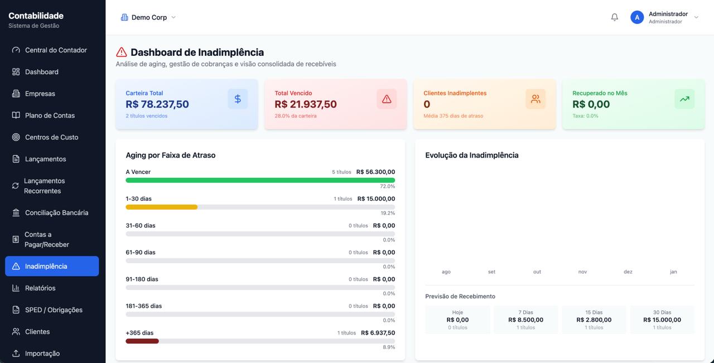Screen dimensions: 714x363
Task: Click the bank icon beside Conciliação Bancária
Action: pyautogui.click(x=16, y=213)
